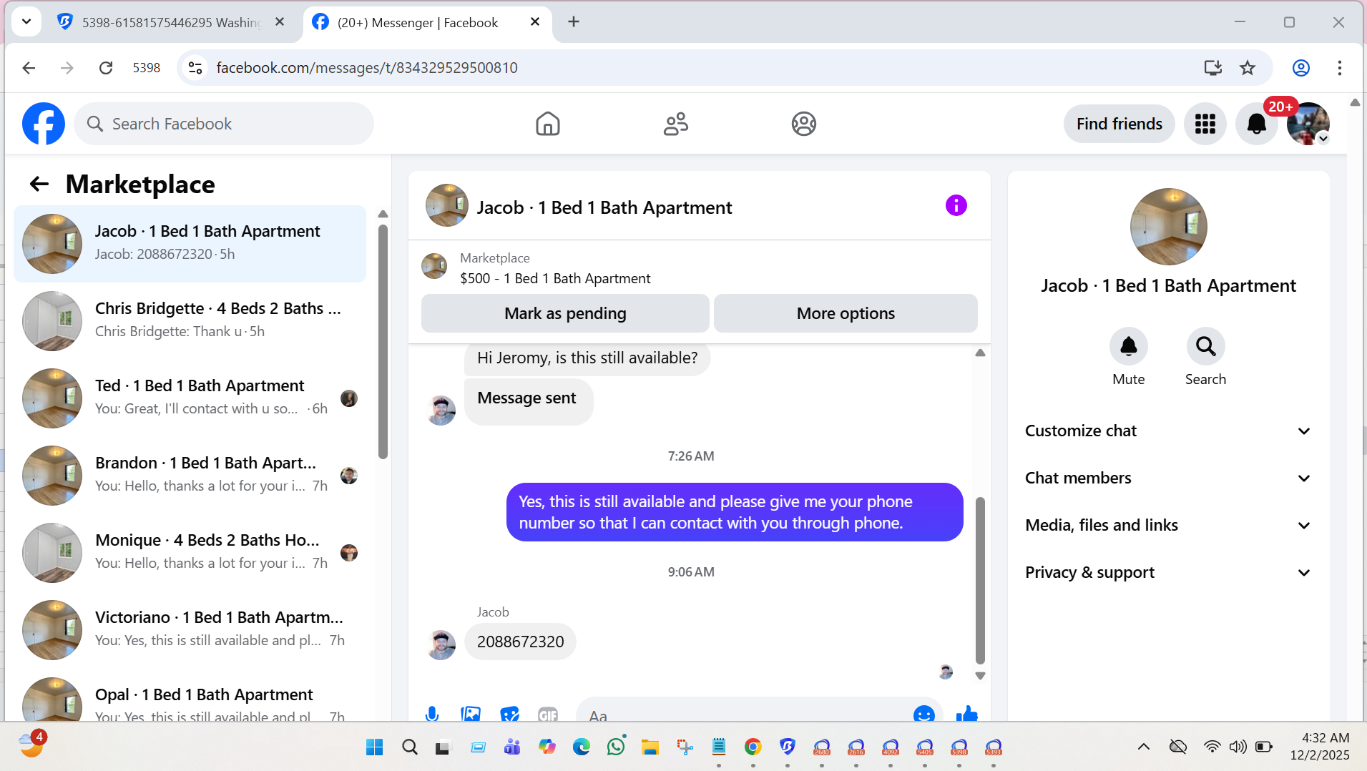Viewport: 1367px width, 771px height.
Task: Click the address bar URL
Action: (367, 68)
